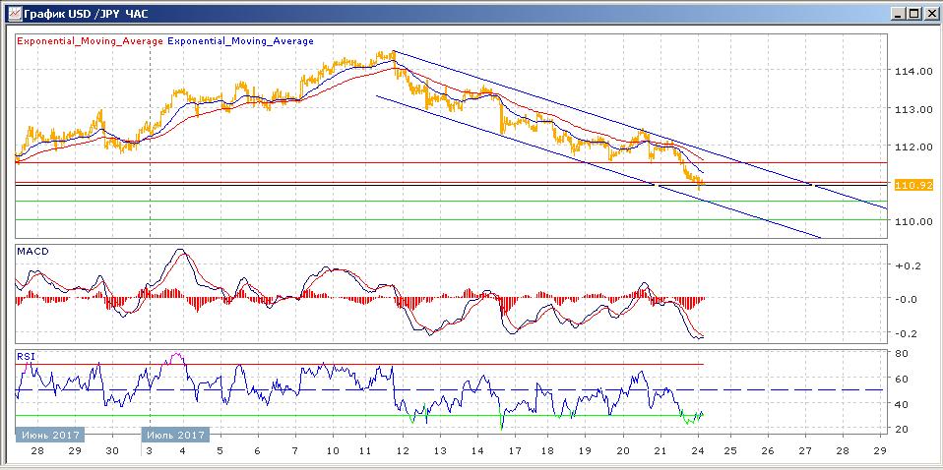The image size is (943, 470).
Task: Click the RSI indicator panel label
Action: (27, 355)
